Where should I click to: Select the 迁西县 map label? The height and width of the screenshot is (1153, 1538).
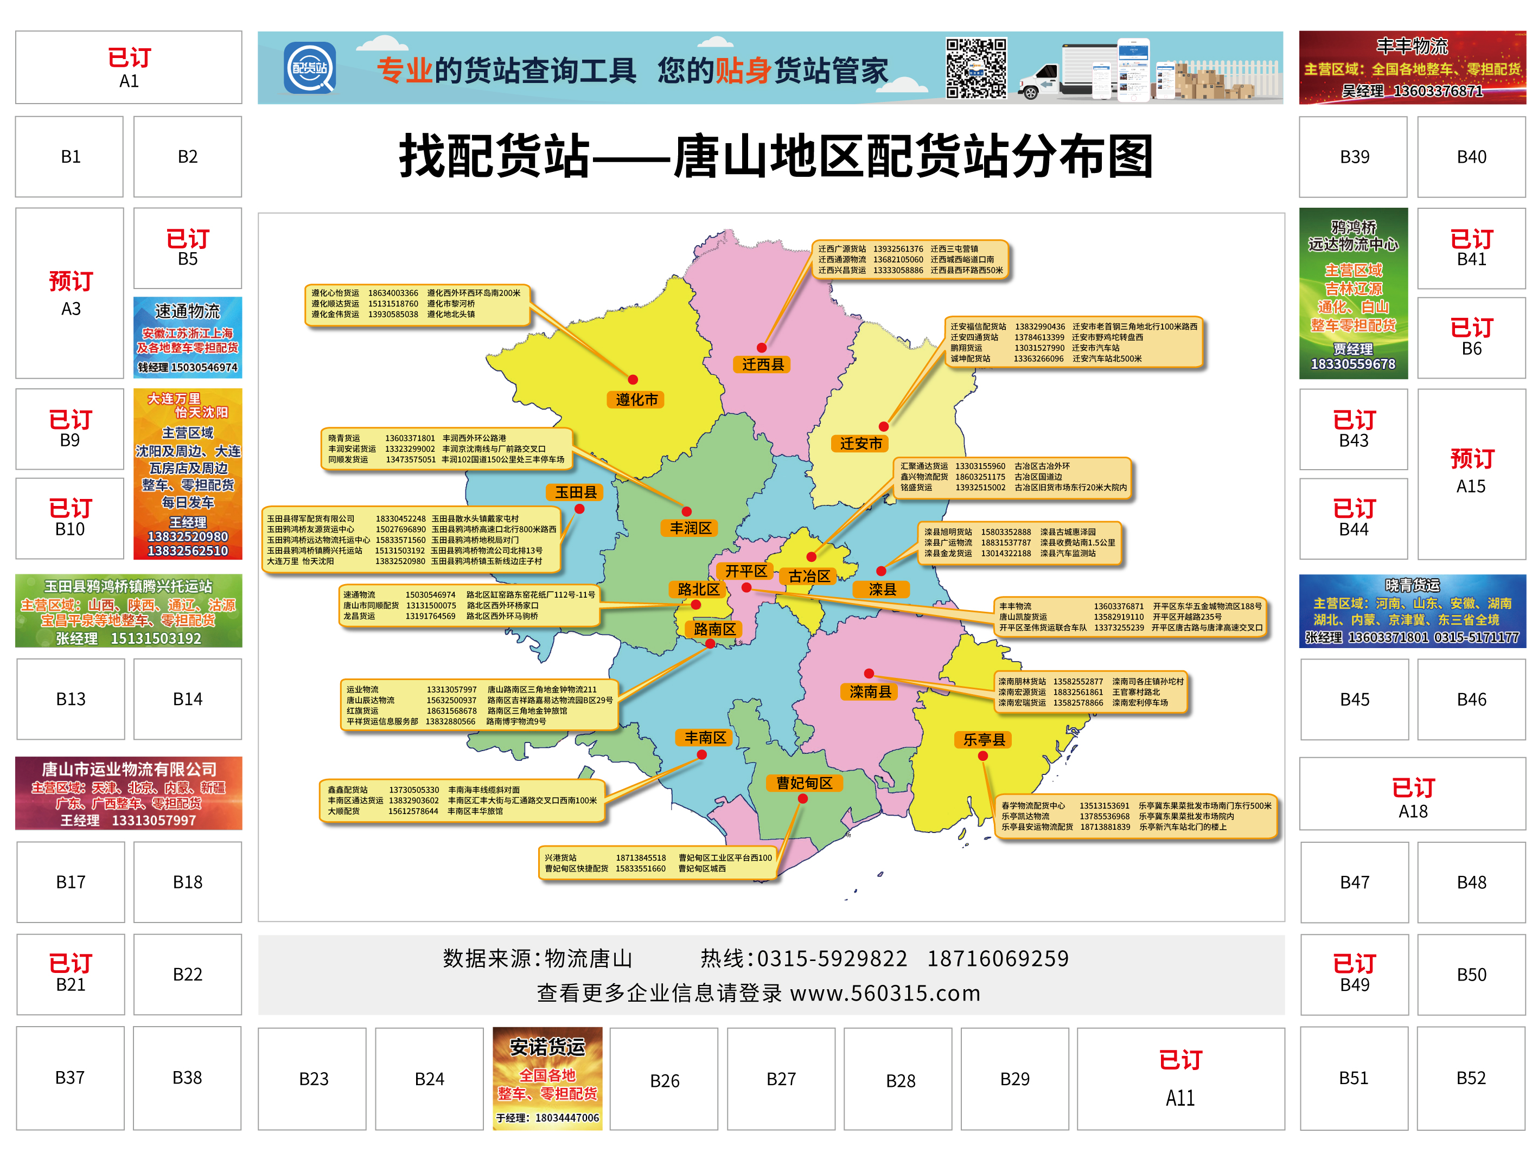click(x=763, y=364)
